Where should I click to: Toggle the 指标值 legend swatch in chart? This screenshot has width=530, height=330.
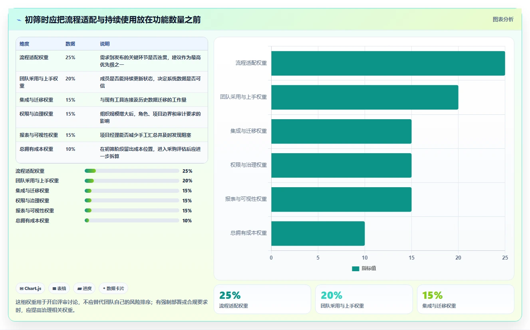pyautogui.click(x=355, y=268)
